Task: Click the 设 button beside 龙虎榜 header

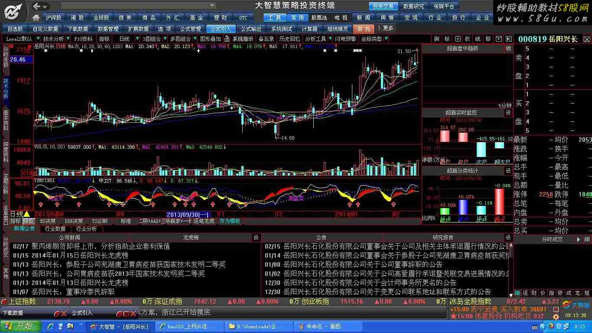Action: coord(256,238)
